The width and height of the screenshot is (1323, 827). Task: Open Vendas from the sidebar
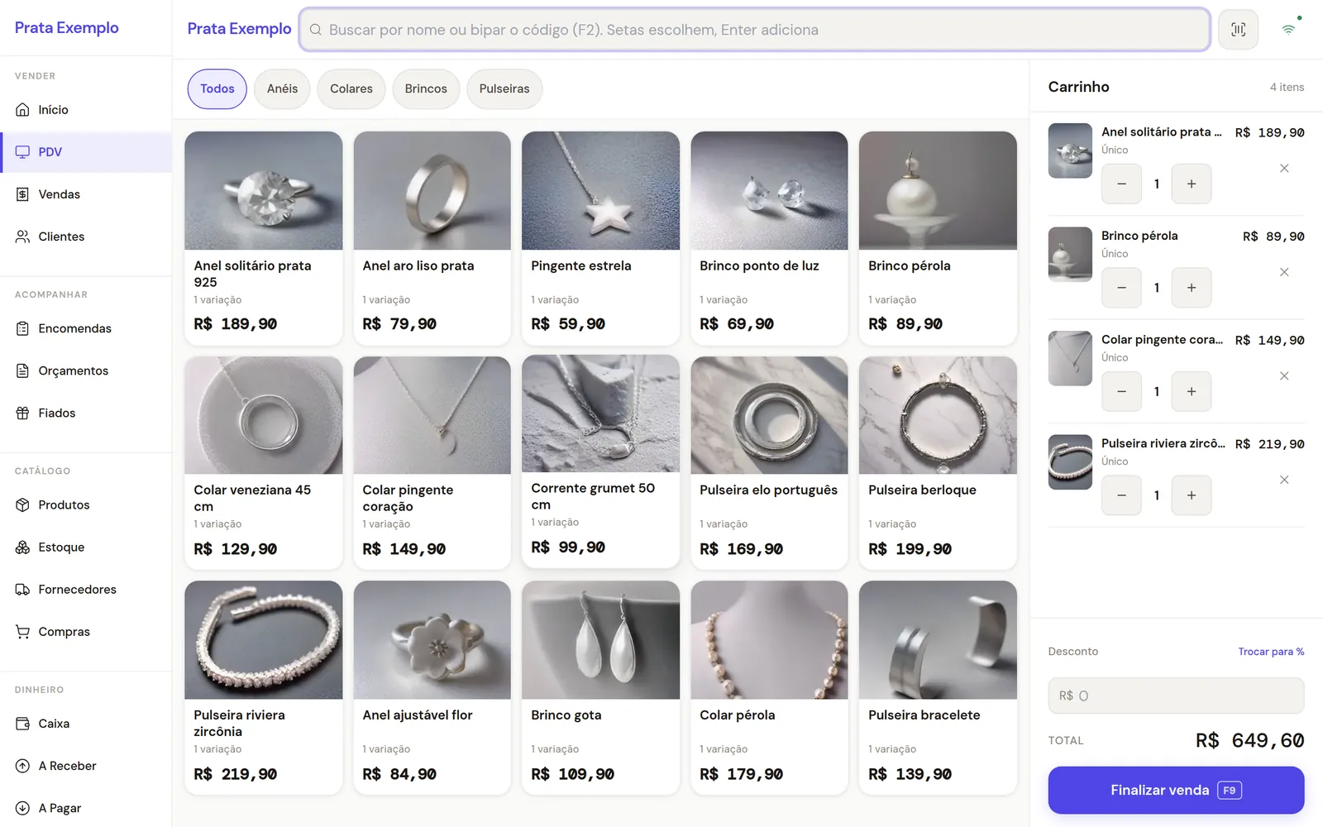tap(86, 194)
